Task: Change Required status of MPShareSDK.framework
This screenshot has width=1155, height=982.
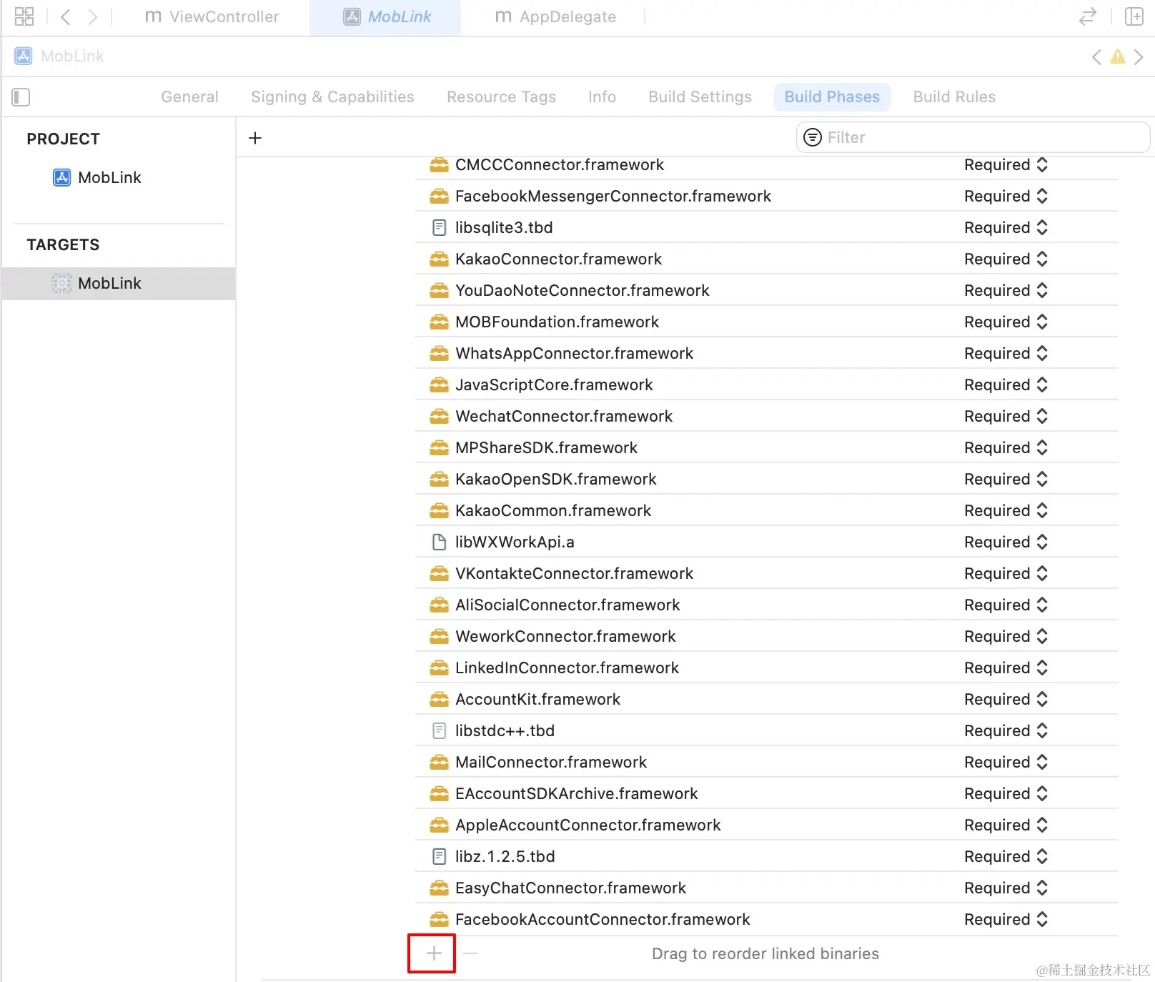Action: pyautogui.click(x=1006, y=447)
